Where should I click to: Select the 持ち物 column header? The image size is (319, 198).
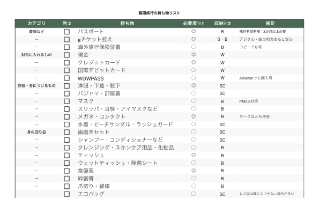[x=127, y=24]
